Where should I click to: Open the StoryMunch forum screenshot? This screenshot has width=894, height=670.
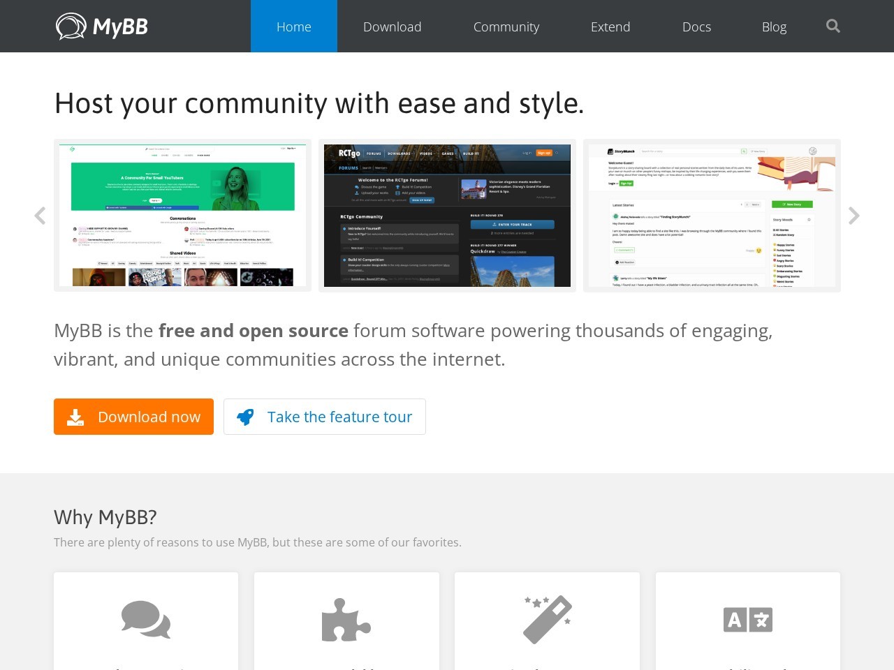pos(712,216)
